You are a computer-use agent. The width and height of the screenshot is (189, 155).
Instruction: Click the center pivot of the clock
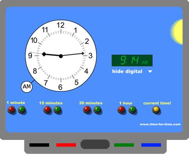point(61,56)
